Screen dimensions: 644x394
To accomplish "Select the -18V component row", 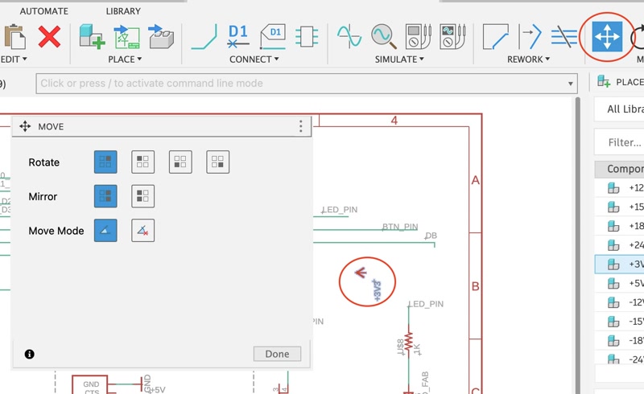I will pos(619,341).
